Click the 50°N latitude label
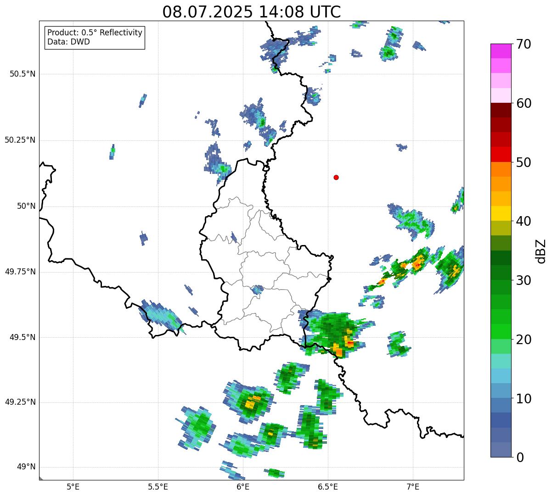 click(x=26, y=206)
